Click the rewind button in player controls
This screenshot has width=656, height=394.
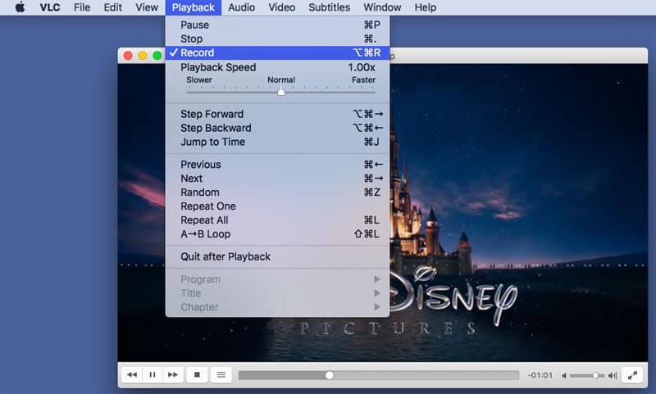coord(132,375)
